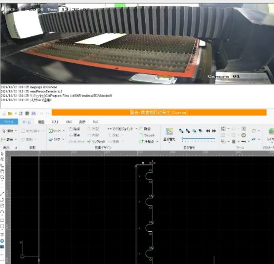Click the 除去 remove button
This screenshot has height=264, width=274.
point(145,129)
